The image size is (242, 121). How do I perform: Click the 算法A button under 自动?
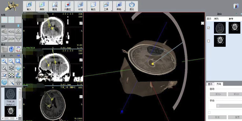pyautogui.click(x=218, y=94)
